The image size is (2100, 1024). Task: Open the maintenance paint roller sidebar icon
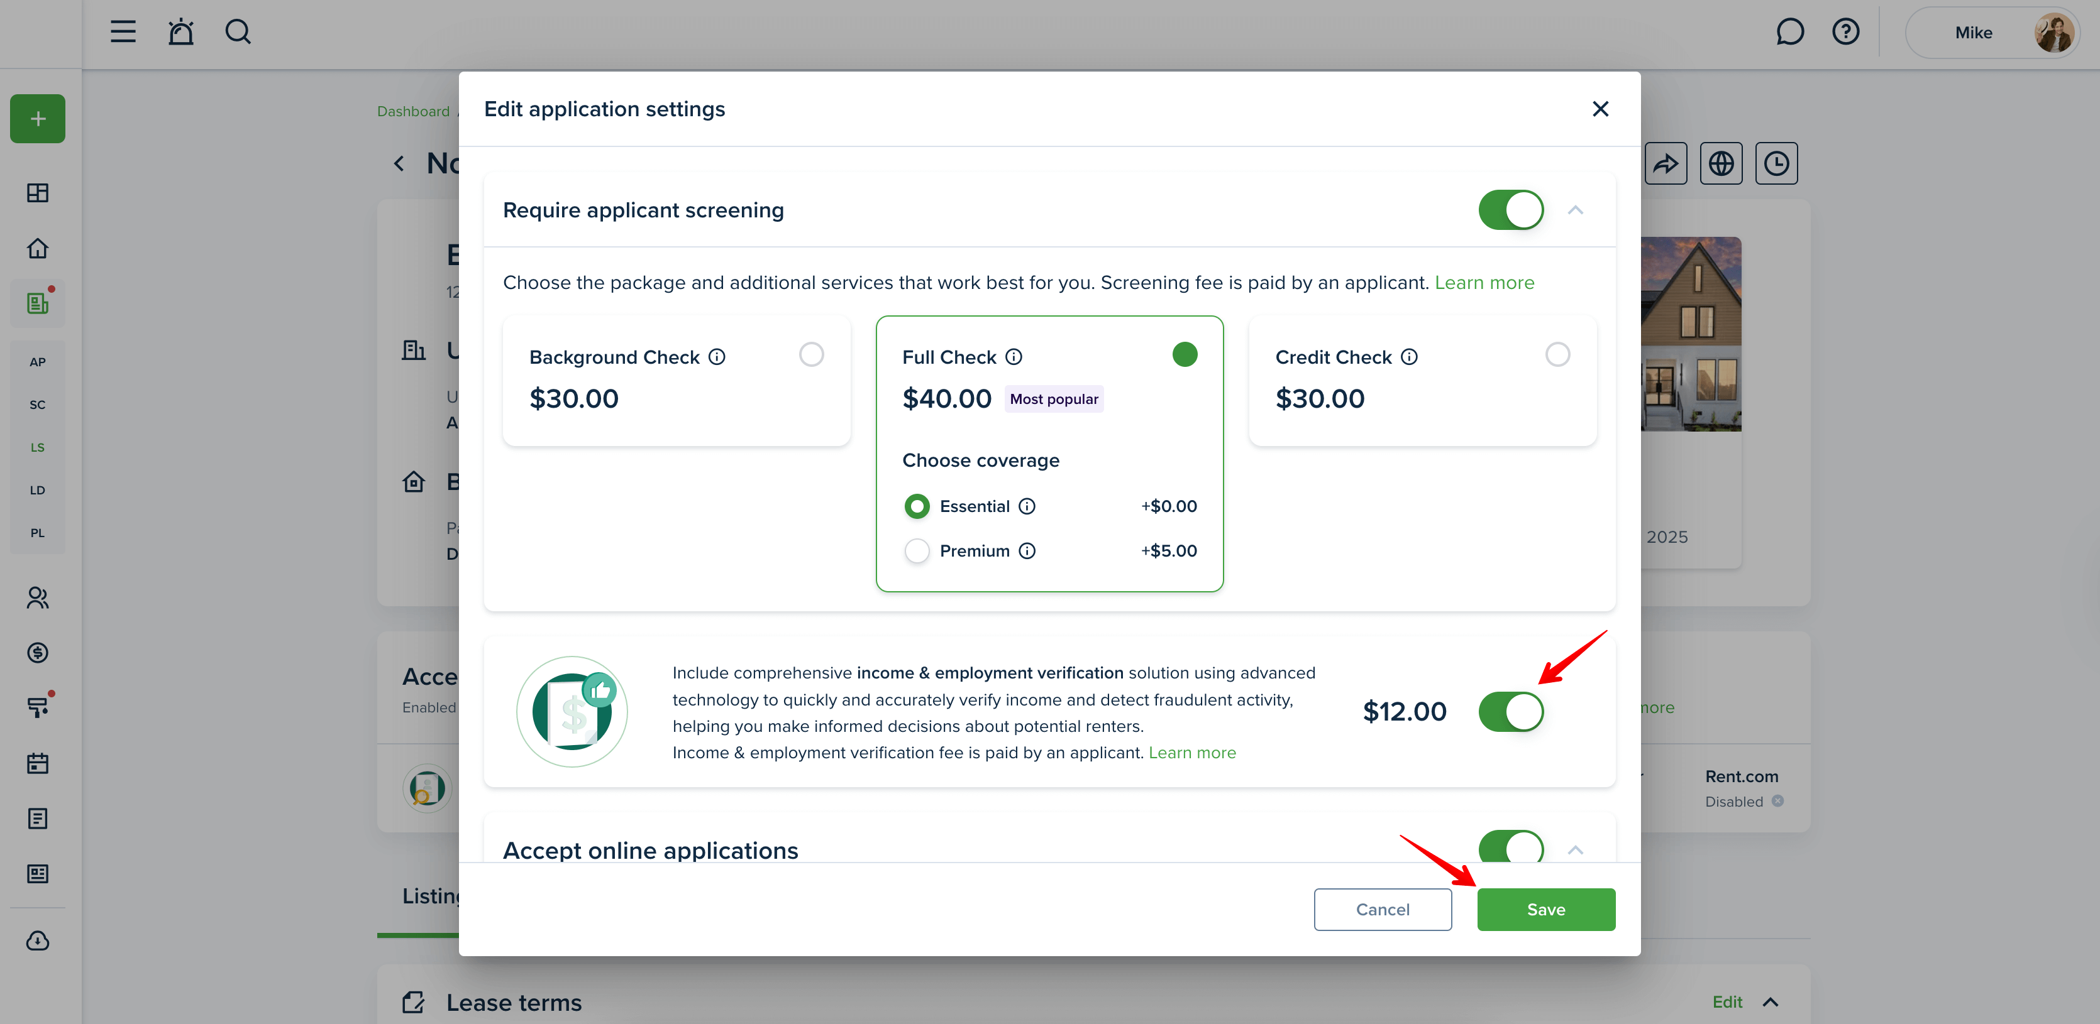pyautogui.click(x=38, y=707)
